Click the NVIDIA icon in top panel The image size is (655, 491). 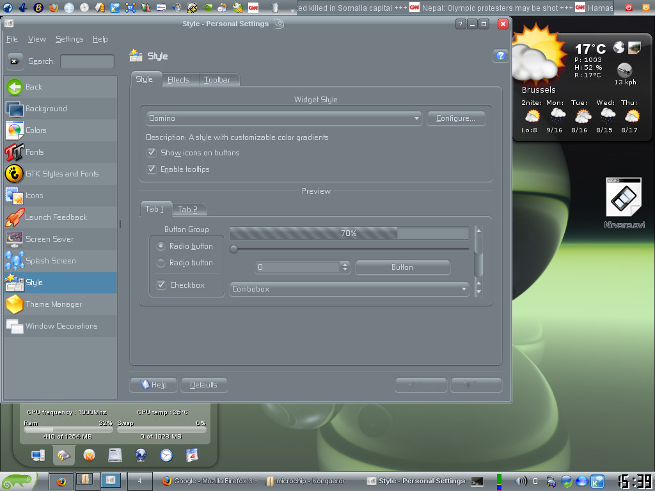(207, 7)
